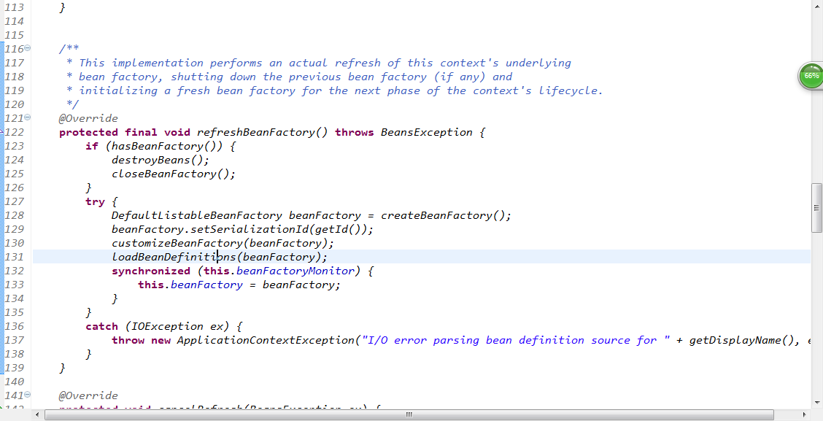Click the synchronized keyword
This screenshot has height=421, width=823.
(150, 271)
